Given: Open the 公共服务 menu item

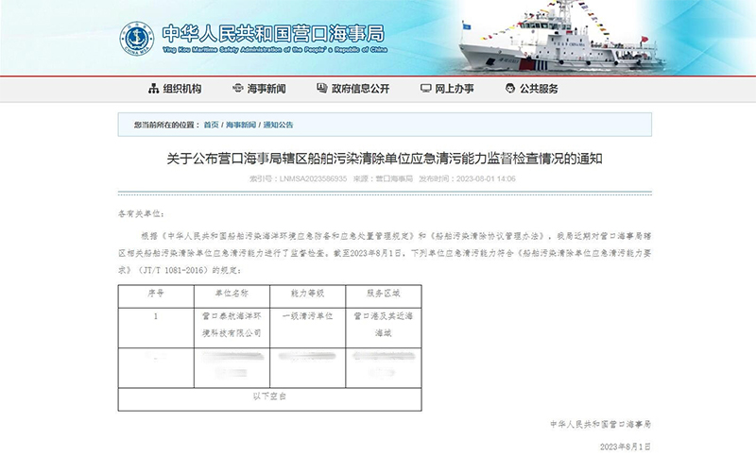Looking at the screenshot, I should click(x=539, y=89).
